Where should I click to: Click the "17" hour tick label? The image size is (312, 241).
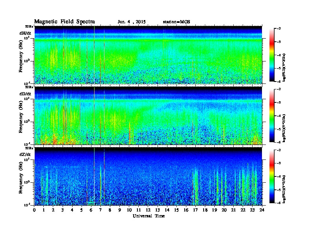coord(195,210)
